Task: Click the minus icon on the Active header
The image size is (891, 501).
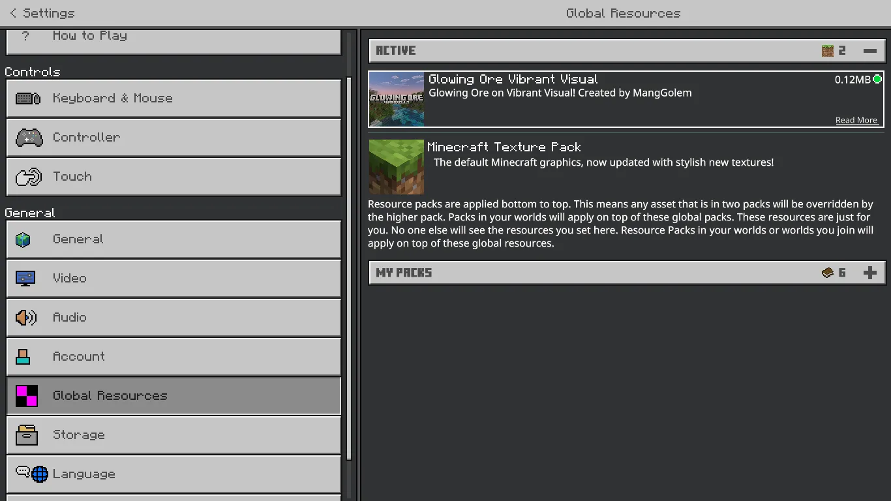Action: [x=869, y=51]
